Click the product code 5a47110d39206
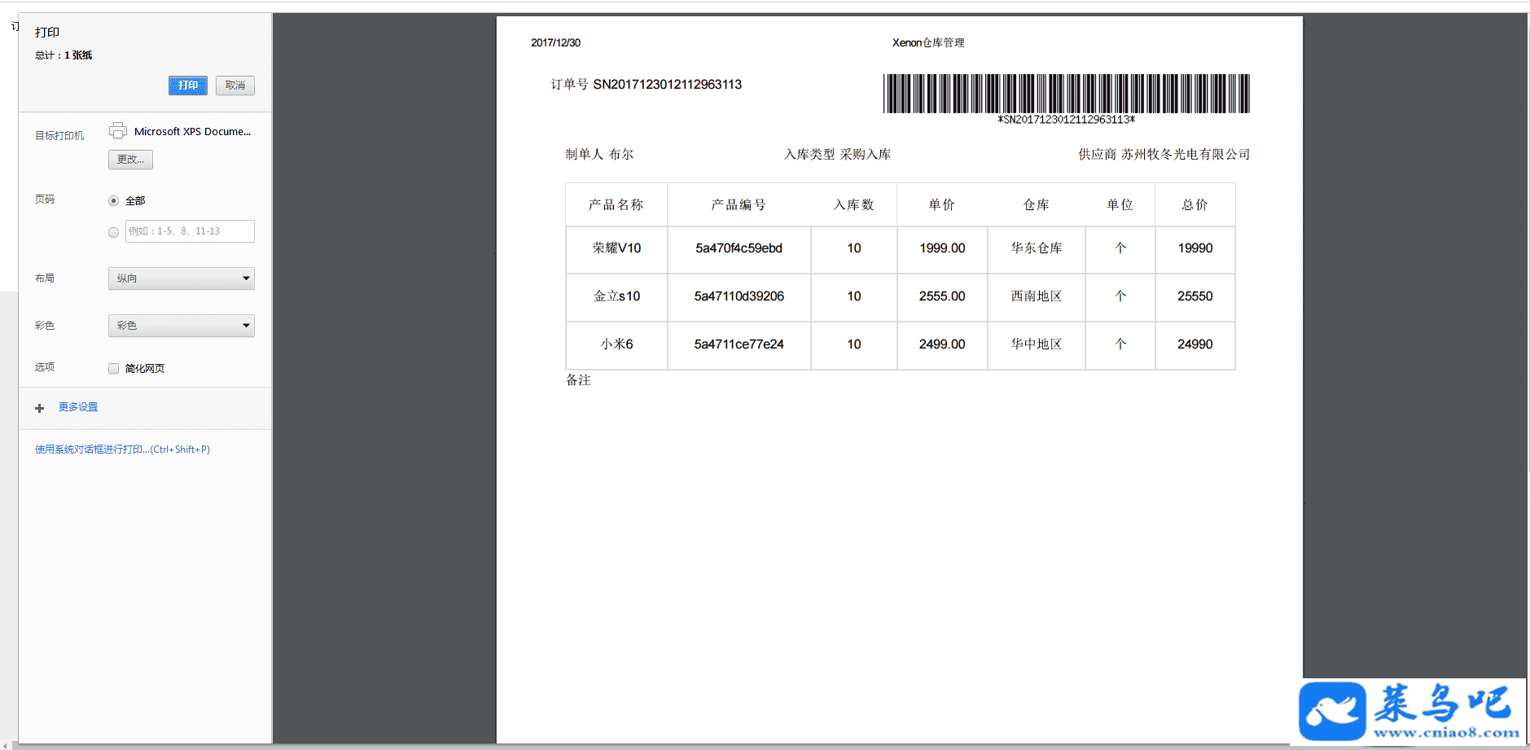This screenshot has width=1530, height=750. pos(739,296)
